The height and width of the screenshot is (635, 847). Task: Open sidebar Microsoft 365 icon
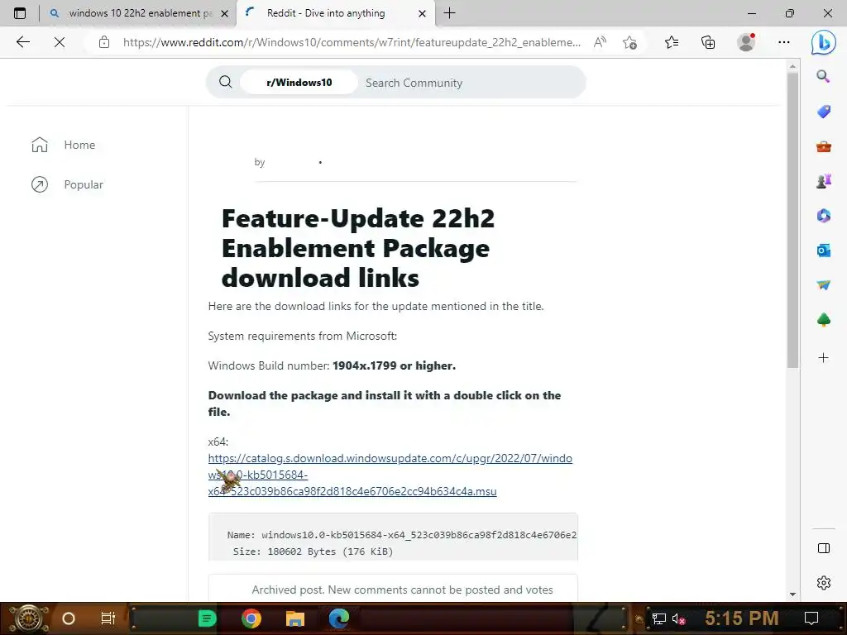823,216
